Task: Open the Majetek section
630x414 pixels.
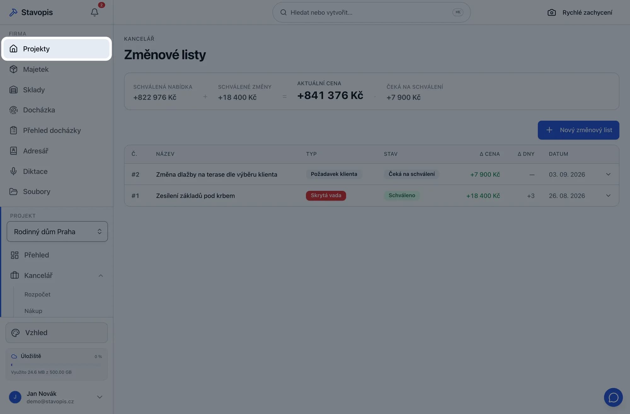Action: 57,69
